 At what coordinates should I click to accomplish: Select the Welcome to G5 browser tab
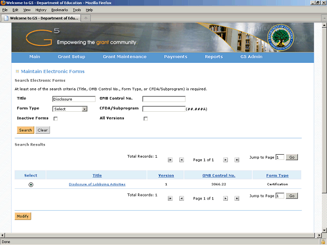(x=41, y=18)
